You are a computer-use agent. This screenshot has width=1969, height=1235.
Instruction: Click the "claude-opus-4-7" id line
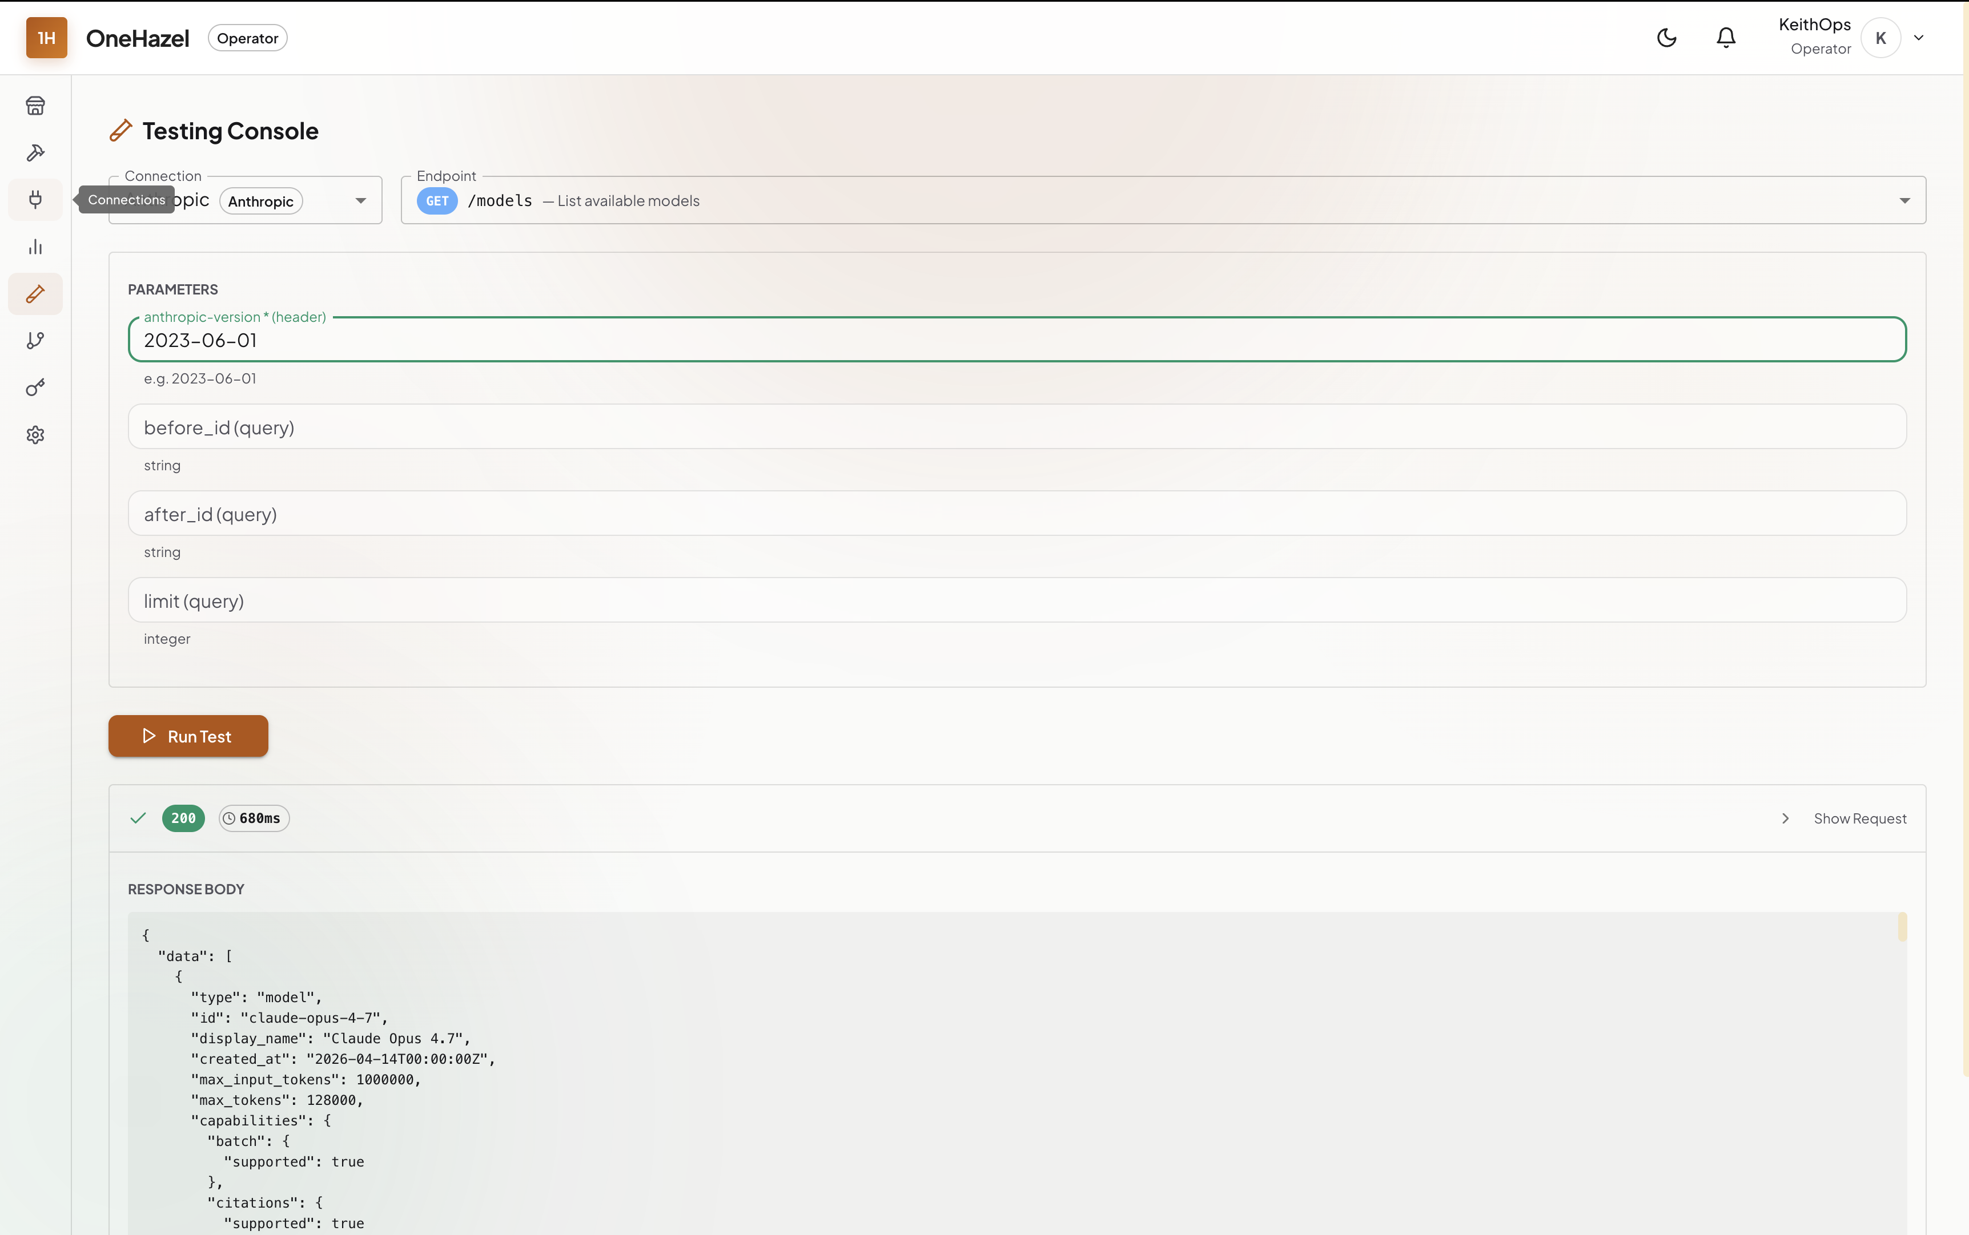(x=290, y=1018)
